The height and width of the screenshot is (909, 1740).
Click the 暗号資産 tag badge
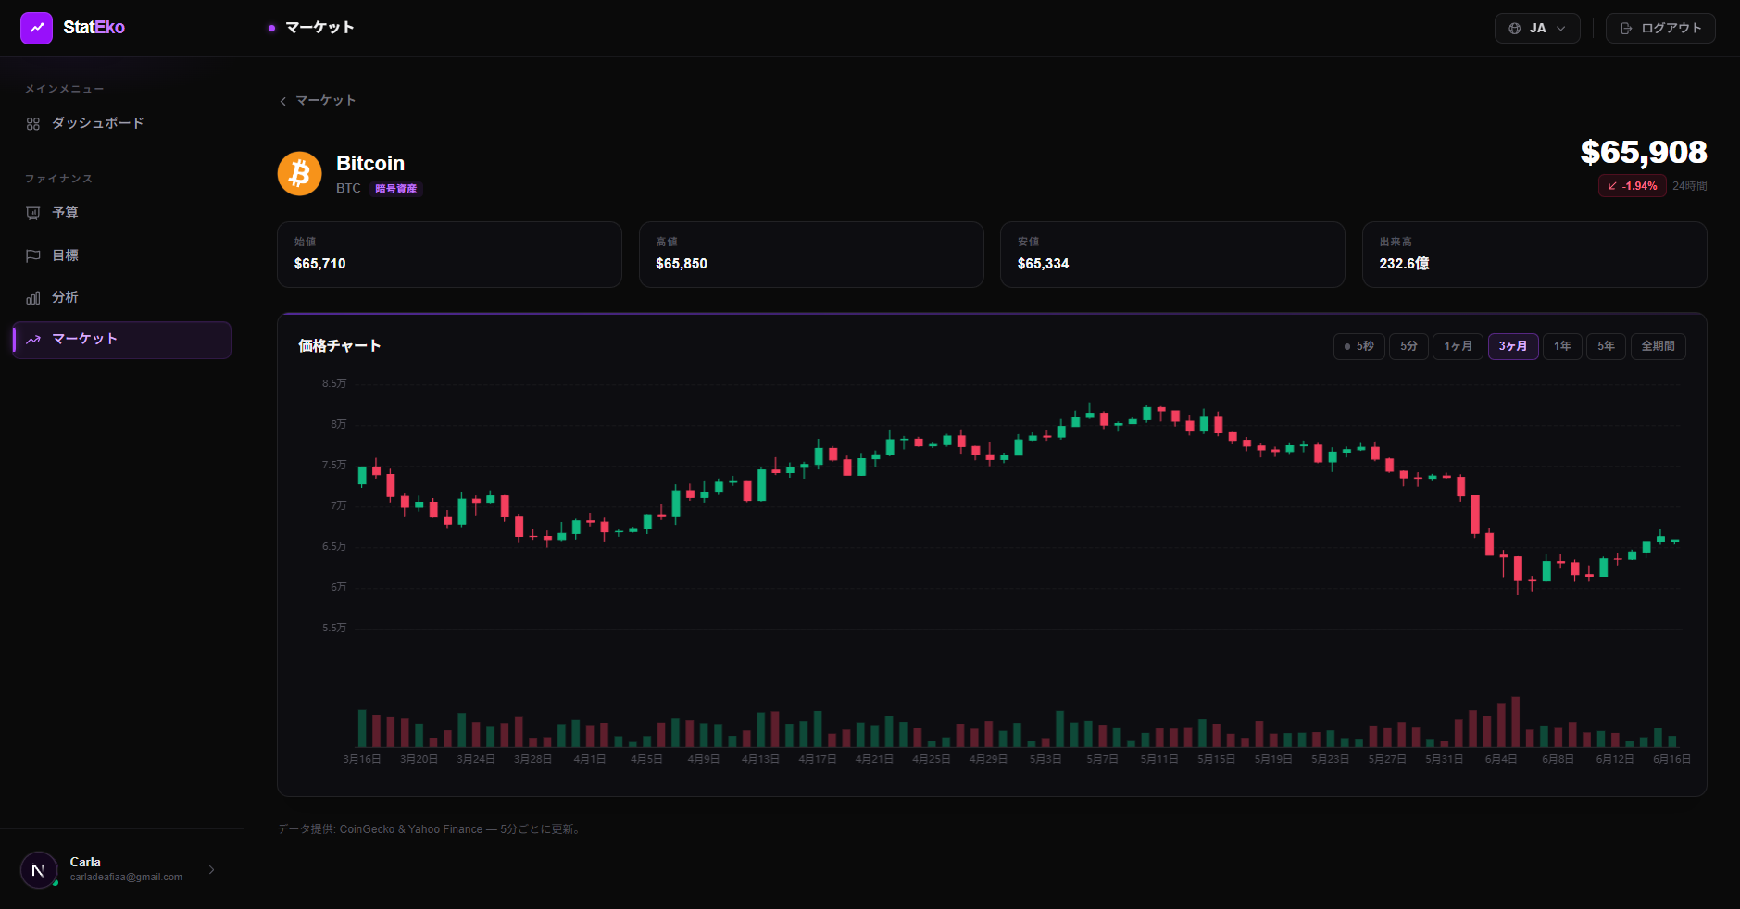pos(396,189)
